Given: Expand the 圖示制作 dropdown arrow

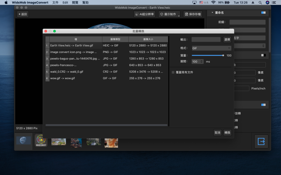Looking at the screenshot, I should [179, 16].
